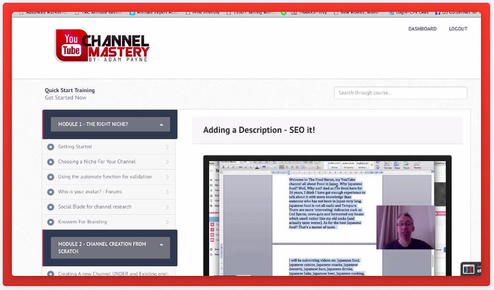This screenshot has height=290, width=494.
Task: Click the YouTube Channel Mastery logo
Action: [102, 46]
